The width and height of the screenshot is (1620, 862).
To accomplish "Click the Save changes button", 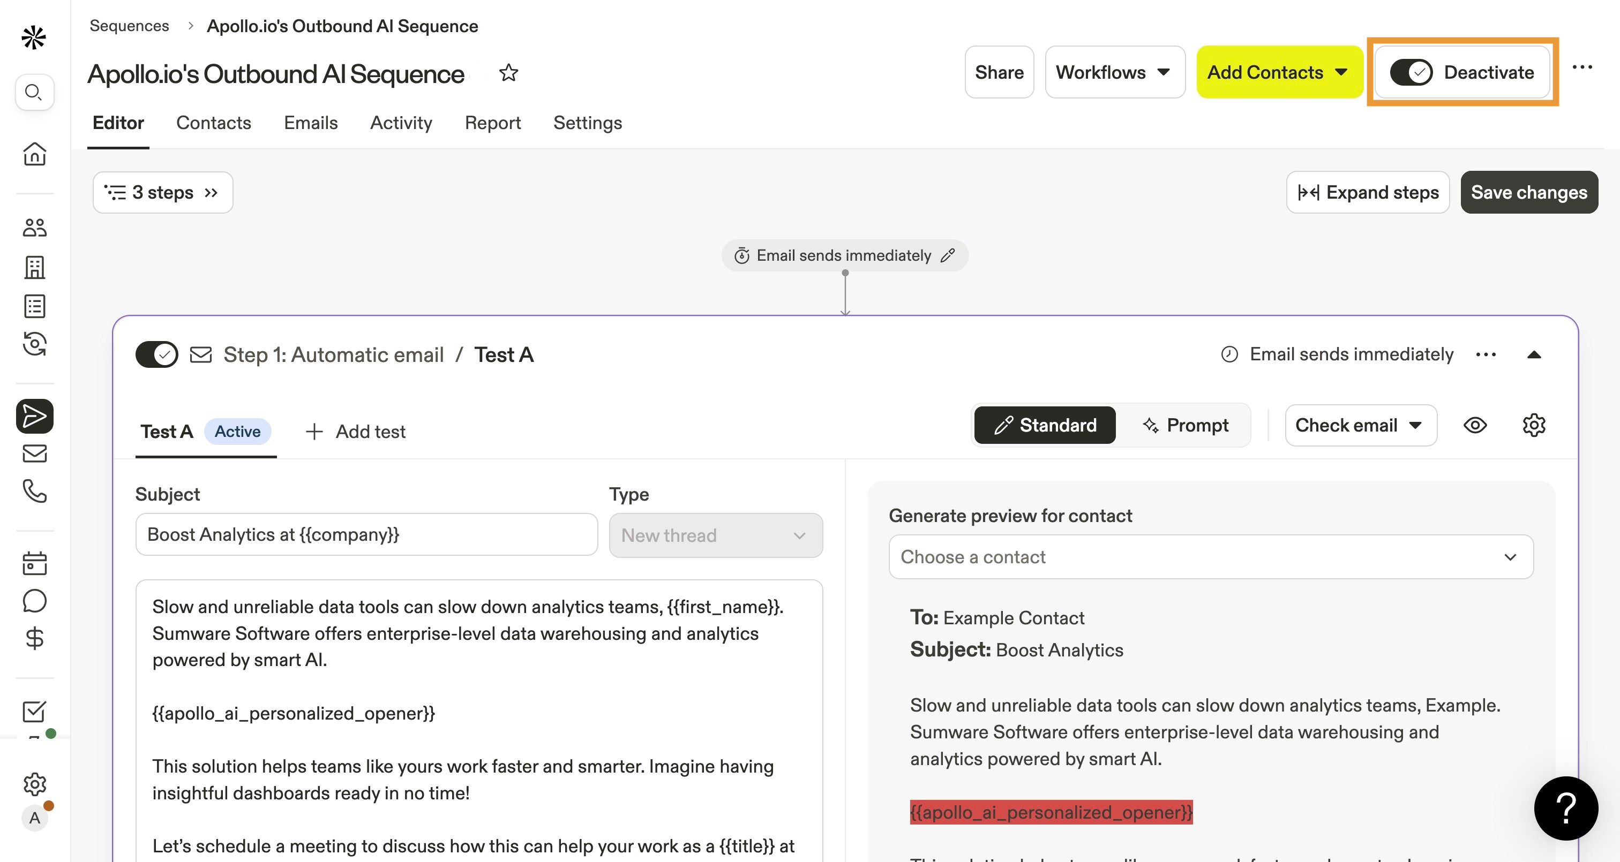I will (1529, 192).
